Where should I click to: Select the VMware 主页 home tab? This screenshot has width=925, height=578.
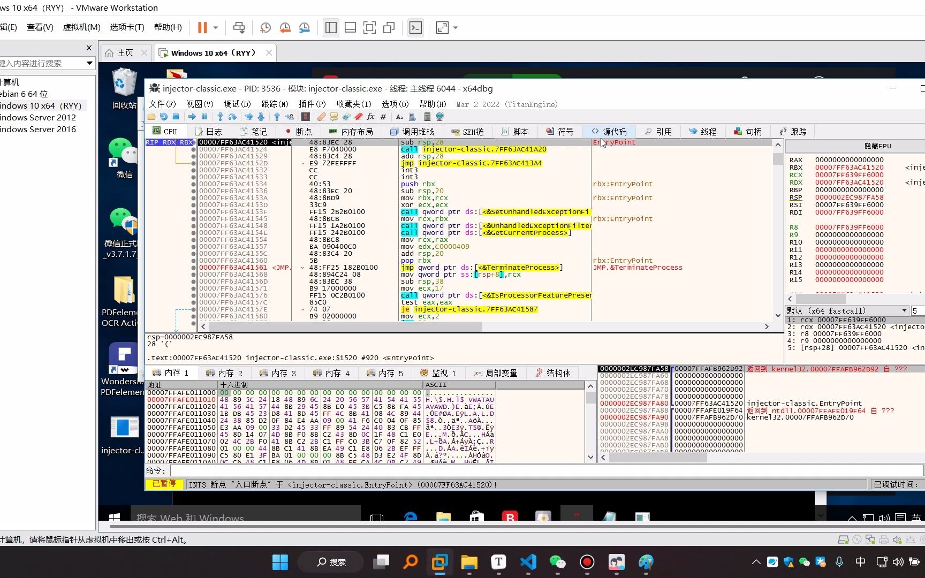pyautogui.click(x=125, y=52)
